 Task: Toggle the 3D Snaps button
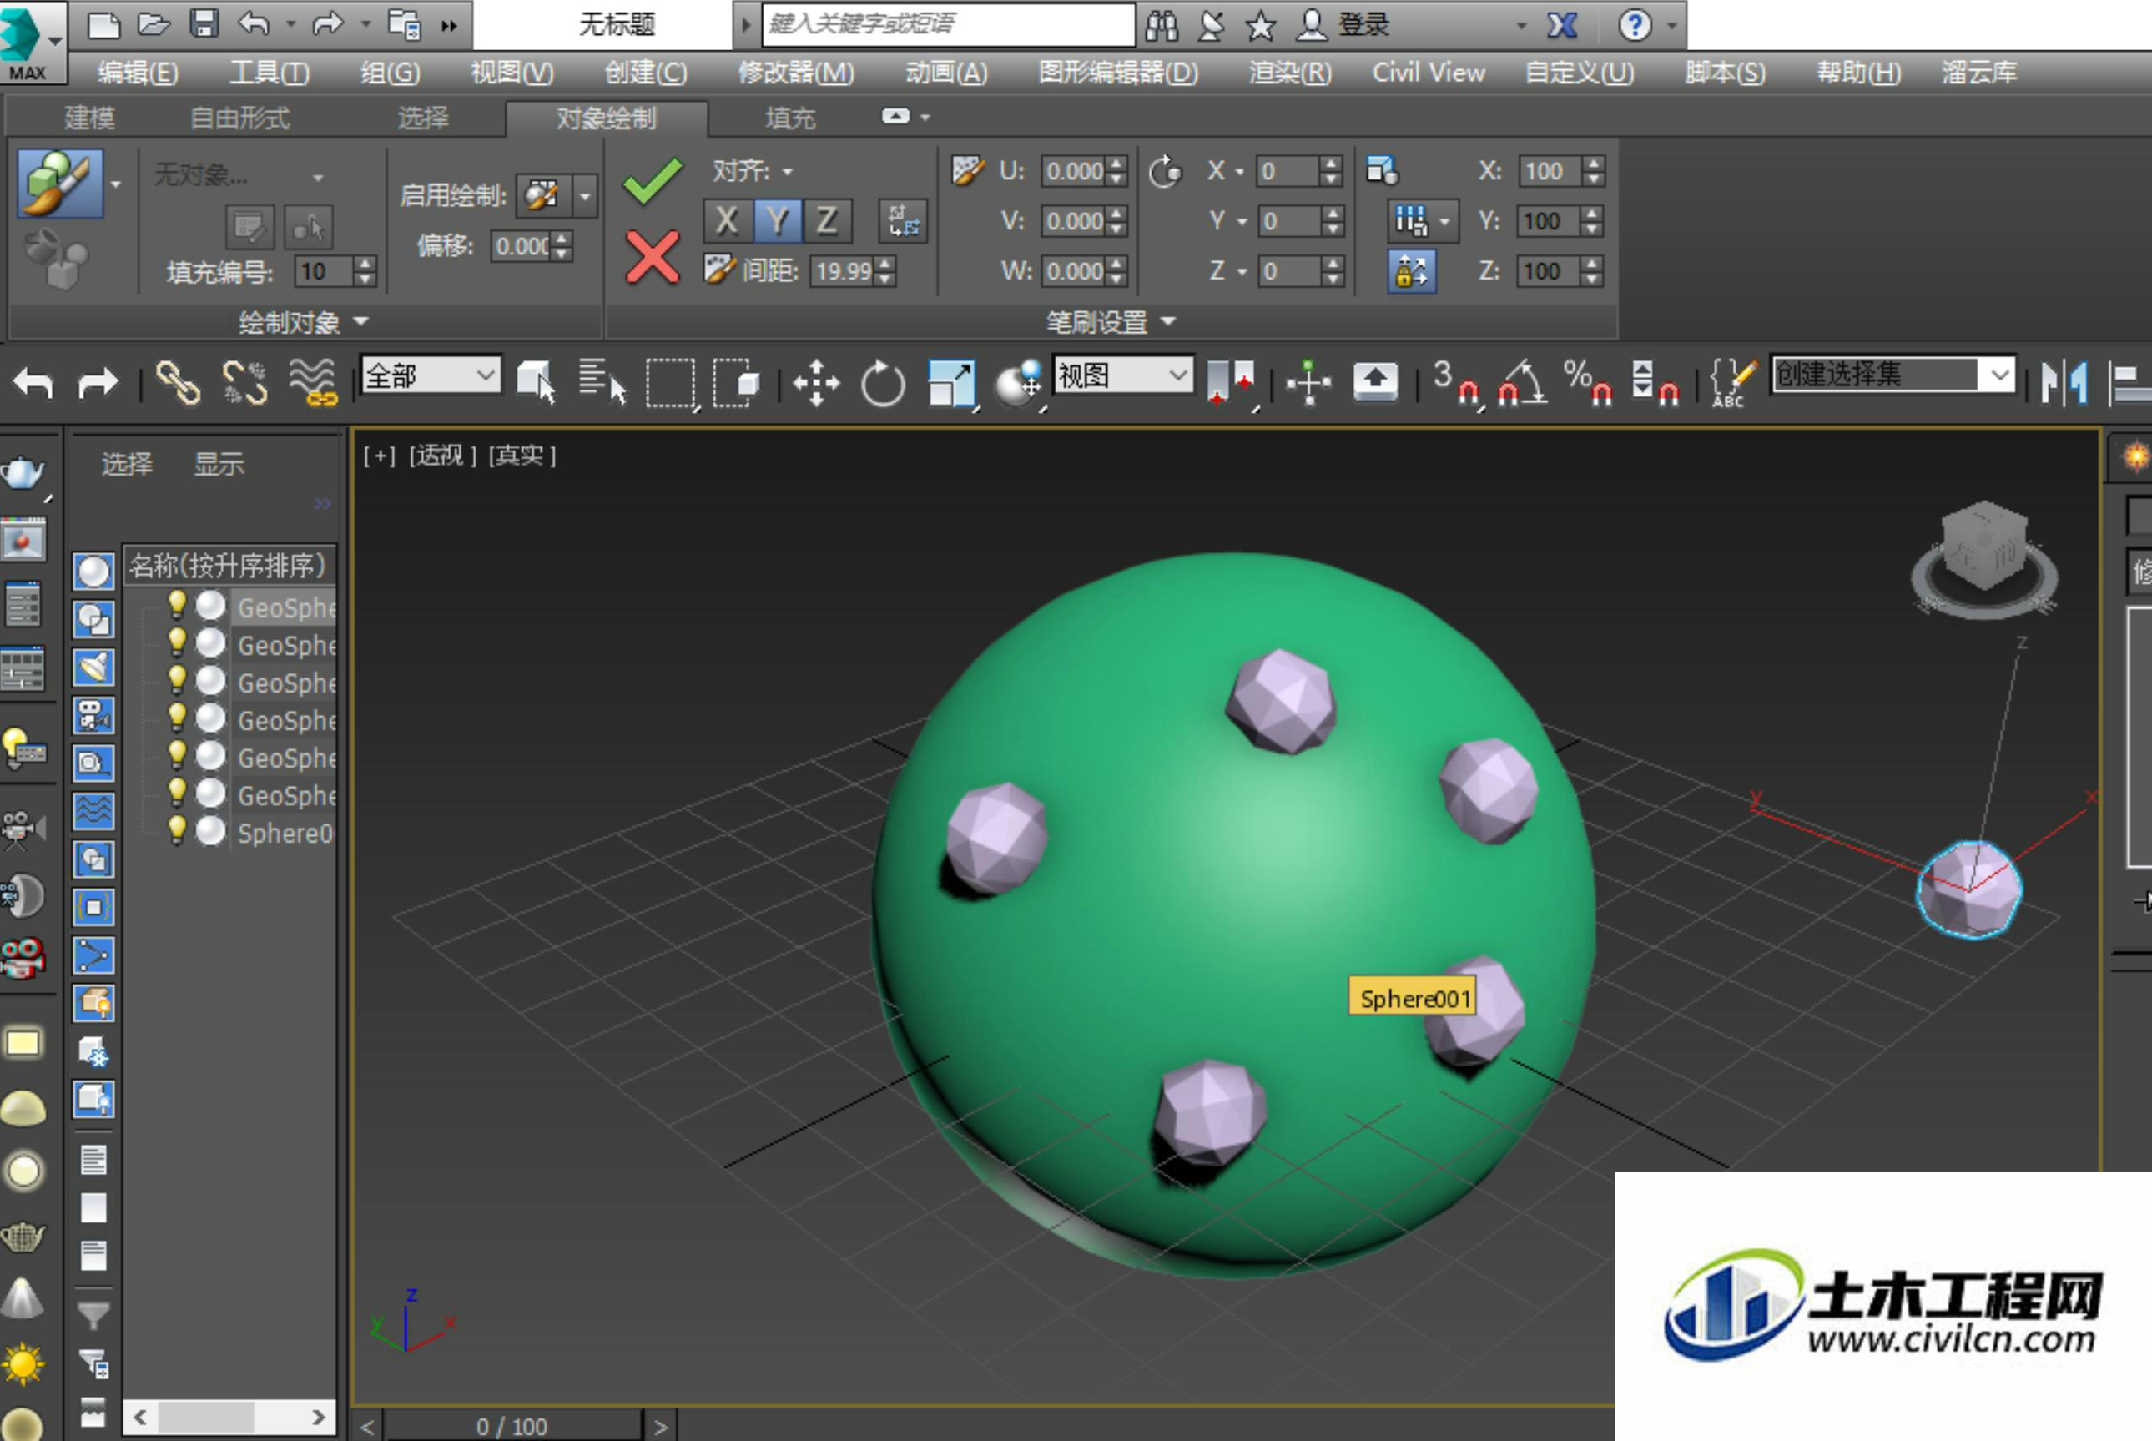click(1456, 382)
